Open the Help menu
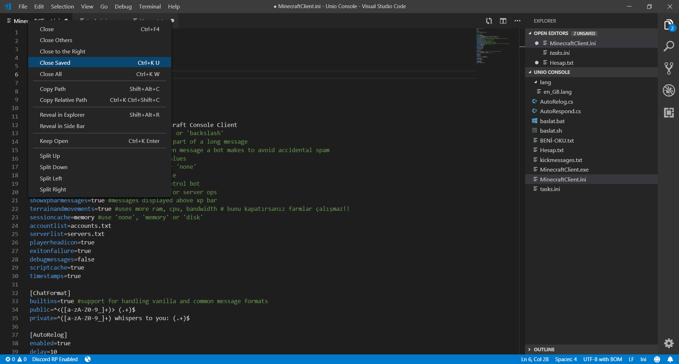The image size is (679, 364). (x=174, y=6)
